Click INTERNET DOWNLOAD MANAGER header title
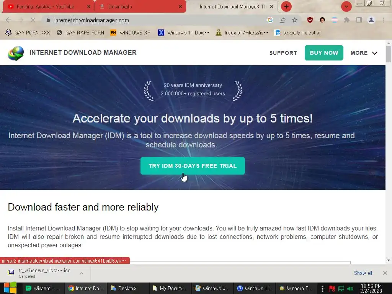The image size is (392, 294). (x=83, y=52)
